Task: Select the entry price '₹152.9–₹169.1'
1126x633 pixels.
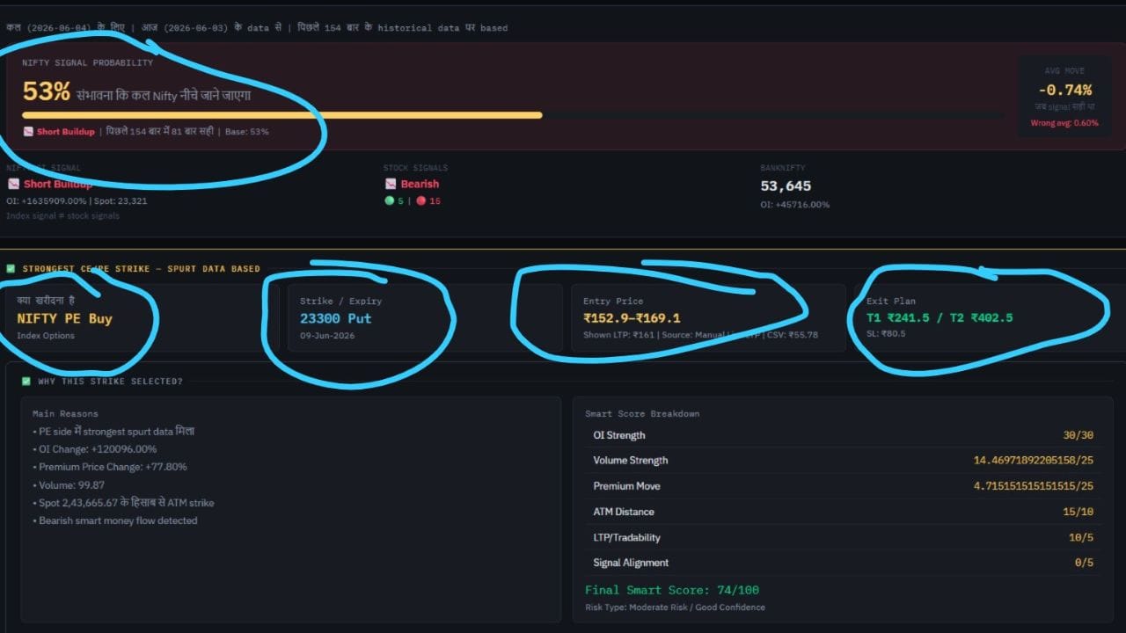Action: 632,318
